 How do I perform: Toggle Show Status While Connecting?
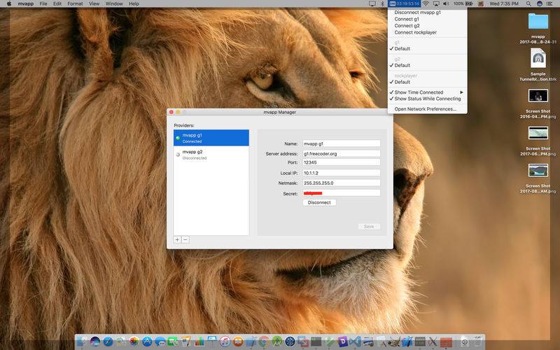coord(427,99)
